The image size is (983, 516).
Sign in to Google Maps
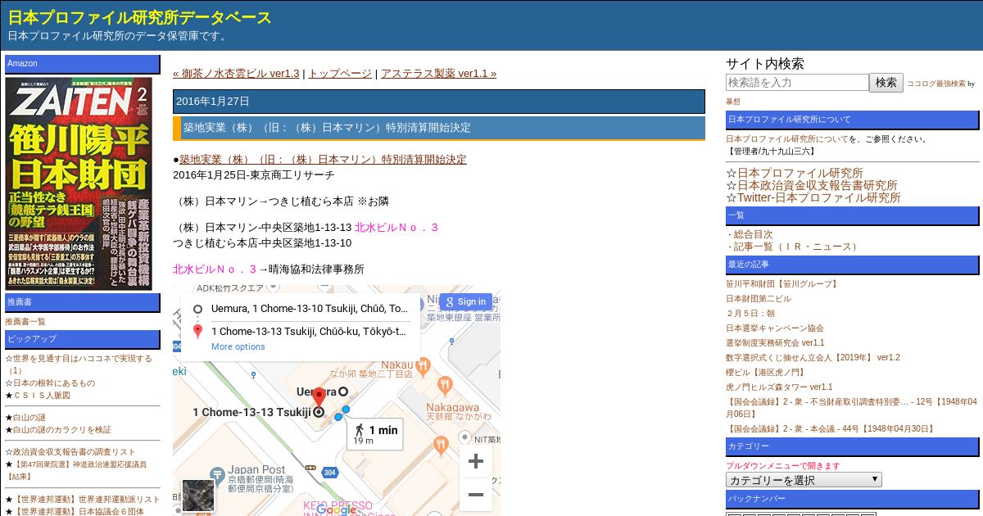[x=465, y=301]
